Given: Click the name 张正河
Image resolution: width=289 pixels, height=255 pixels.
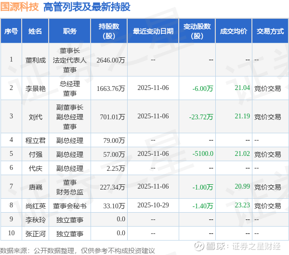Looking at the screenshot, I should point(35,234).
